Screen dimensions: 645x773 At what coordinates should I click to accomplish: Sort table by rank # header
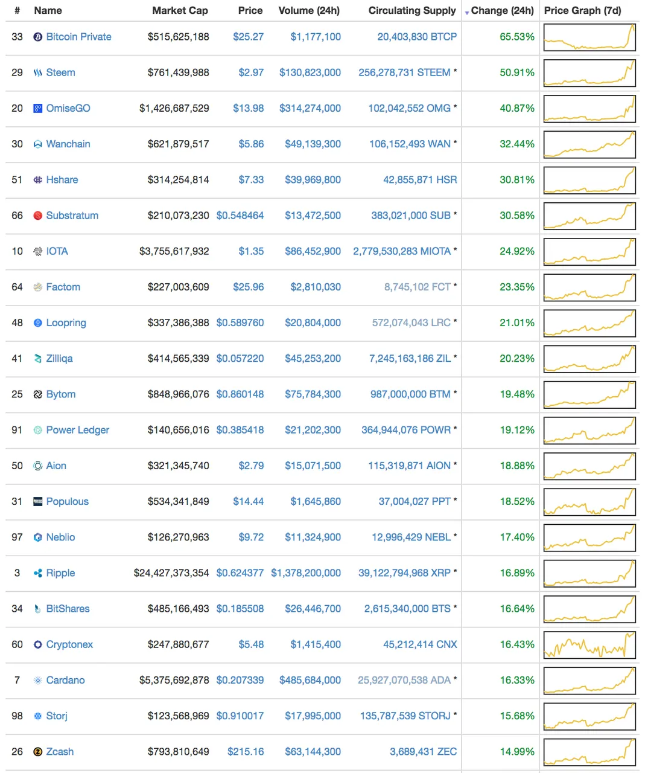pyautogui.click(x=17, y=11)
